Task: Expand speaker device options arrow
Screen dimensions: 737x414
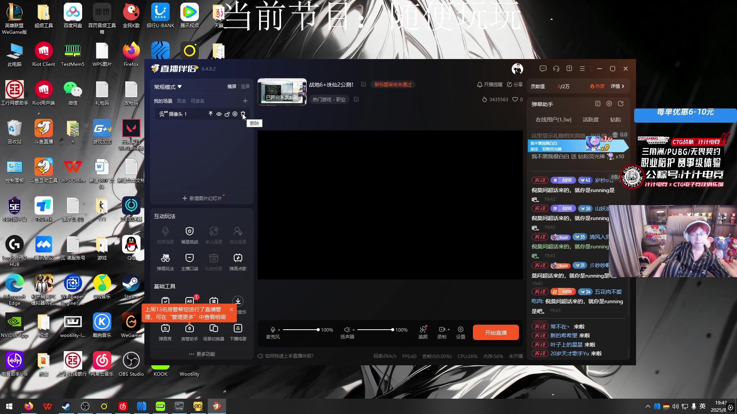Action: (354, 330)
